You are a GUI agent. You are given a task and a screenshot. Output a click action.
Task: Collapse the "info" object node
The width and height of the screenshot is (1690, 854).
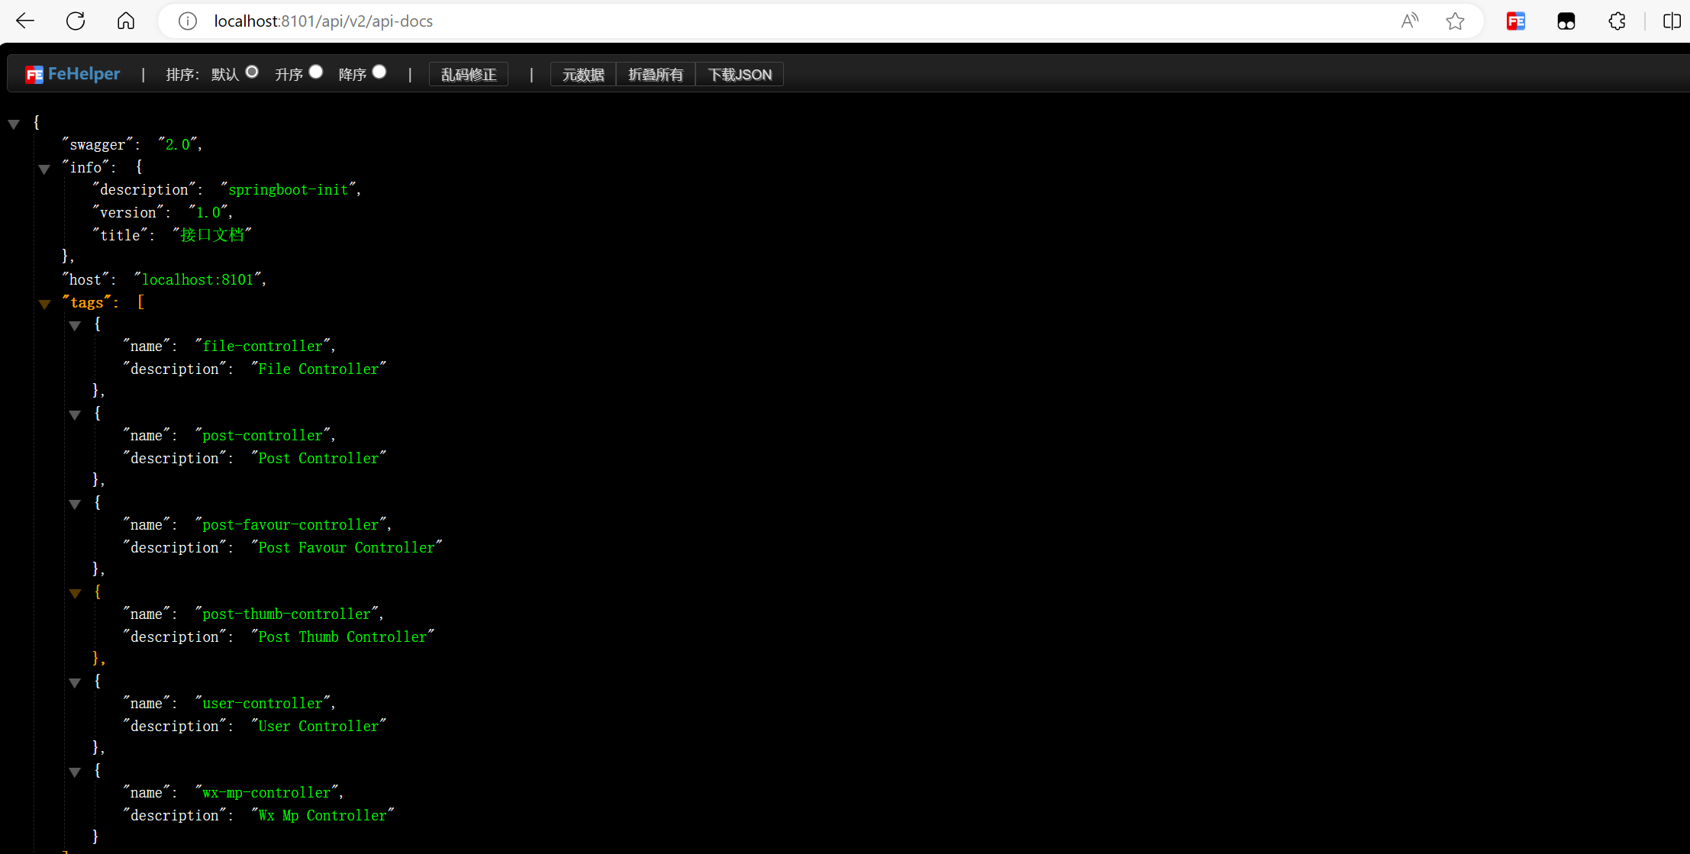pyautogui.click(x=44, y=169)
